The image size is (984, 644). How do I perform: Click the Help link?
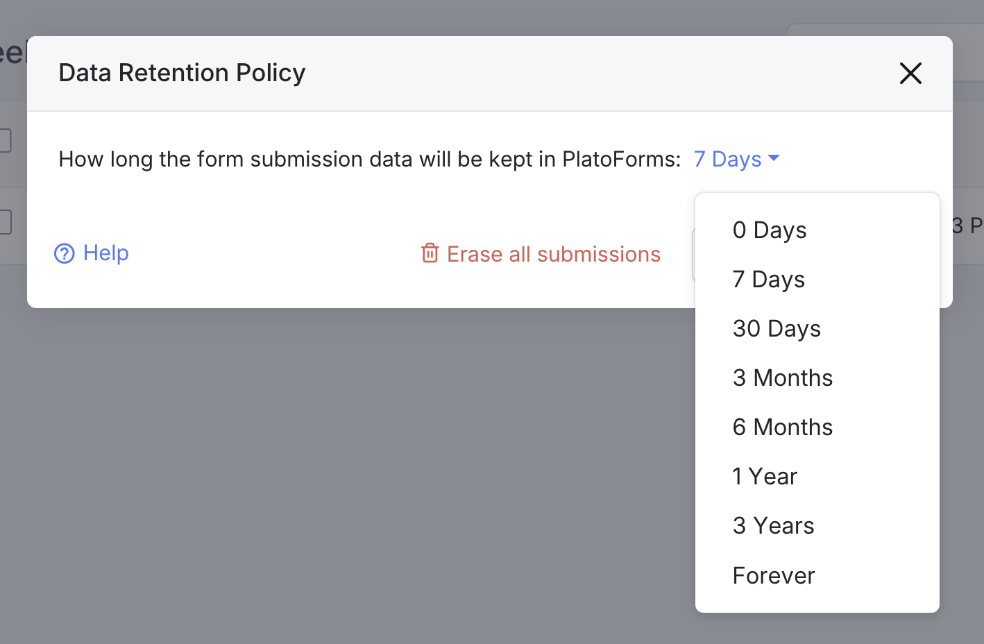click(x=105, y=253)
